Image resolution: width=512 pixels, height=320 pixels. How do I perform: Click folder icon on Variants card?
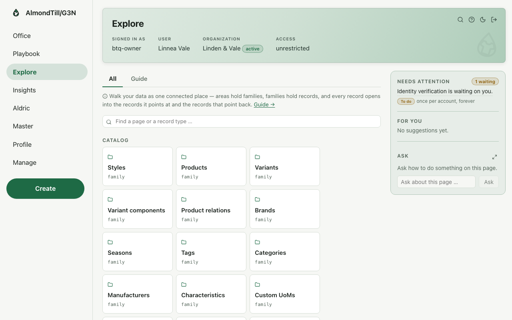[x=258, y=157]
